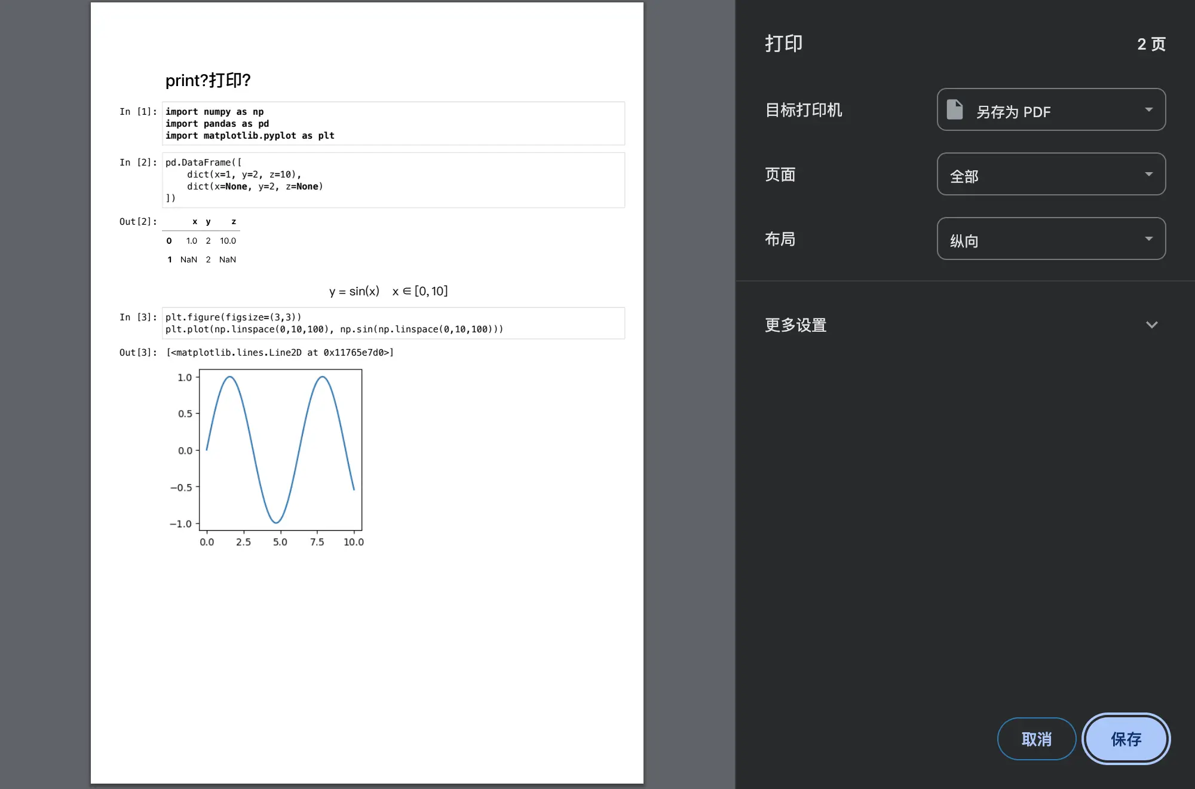Click the sine wave plot in preview
Screen dimensions: 1195x789
[x=280, y=450]
